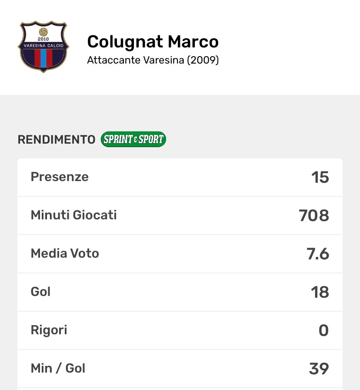Click the year 2010 on the club crest
This screenshot has width=360, height=390.
point(43,40)
